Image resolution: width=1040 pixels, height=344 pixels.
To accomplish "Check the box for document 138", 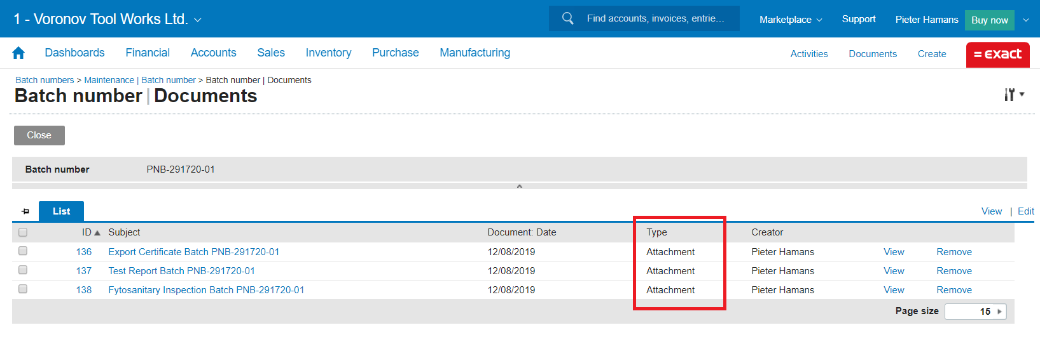I will pos(23,289).
